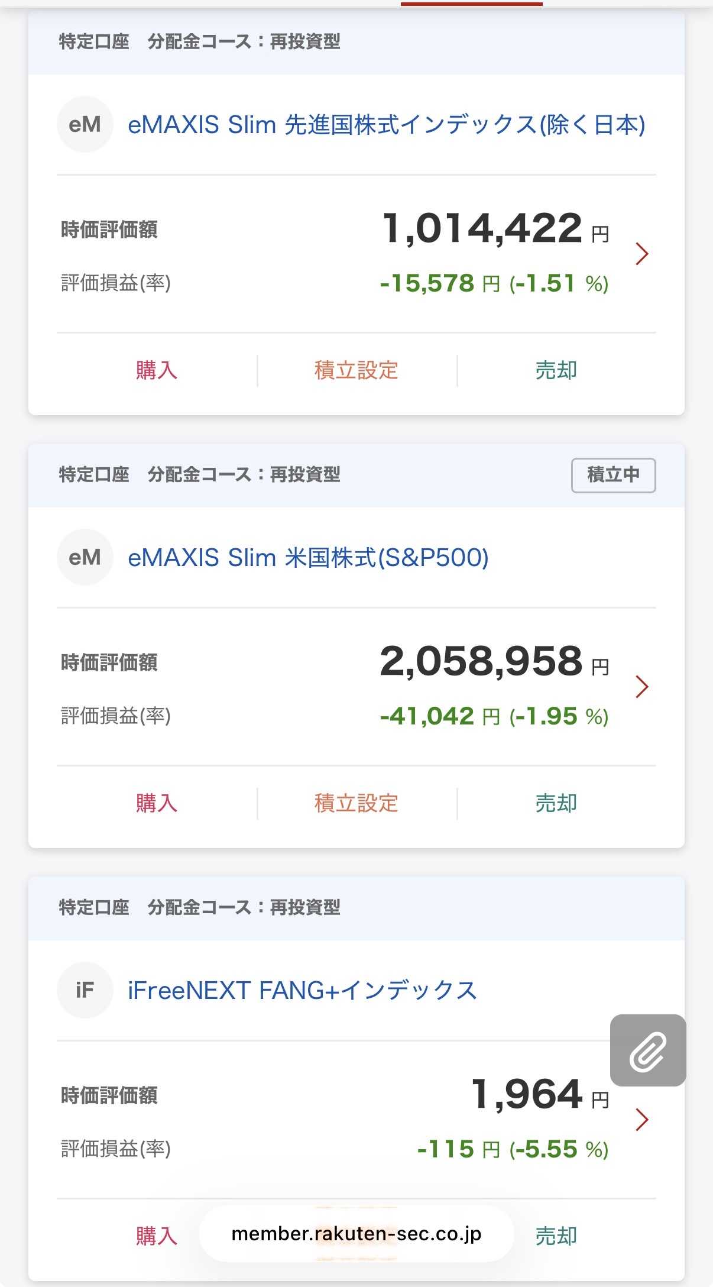This screenshot has width=713, height=1287.
Task: Tap 購入 for FANG+ fund
Action: click(x=157, y=1236)
